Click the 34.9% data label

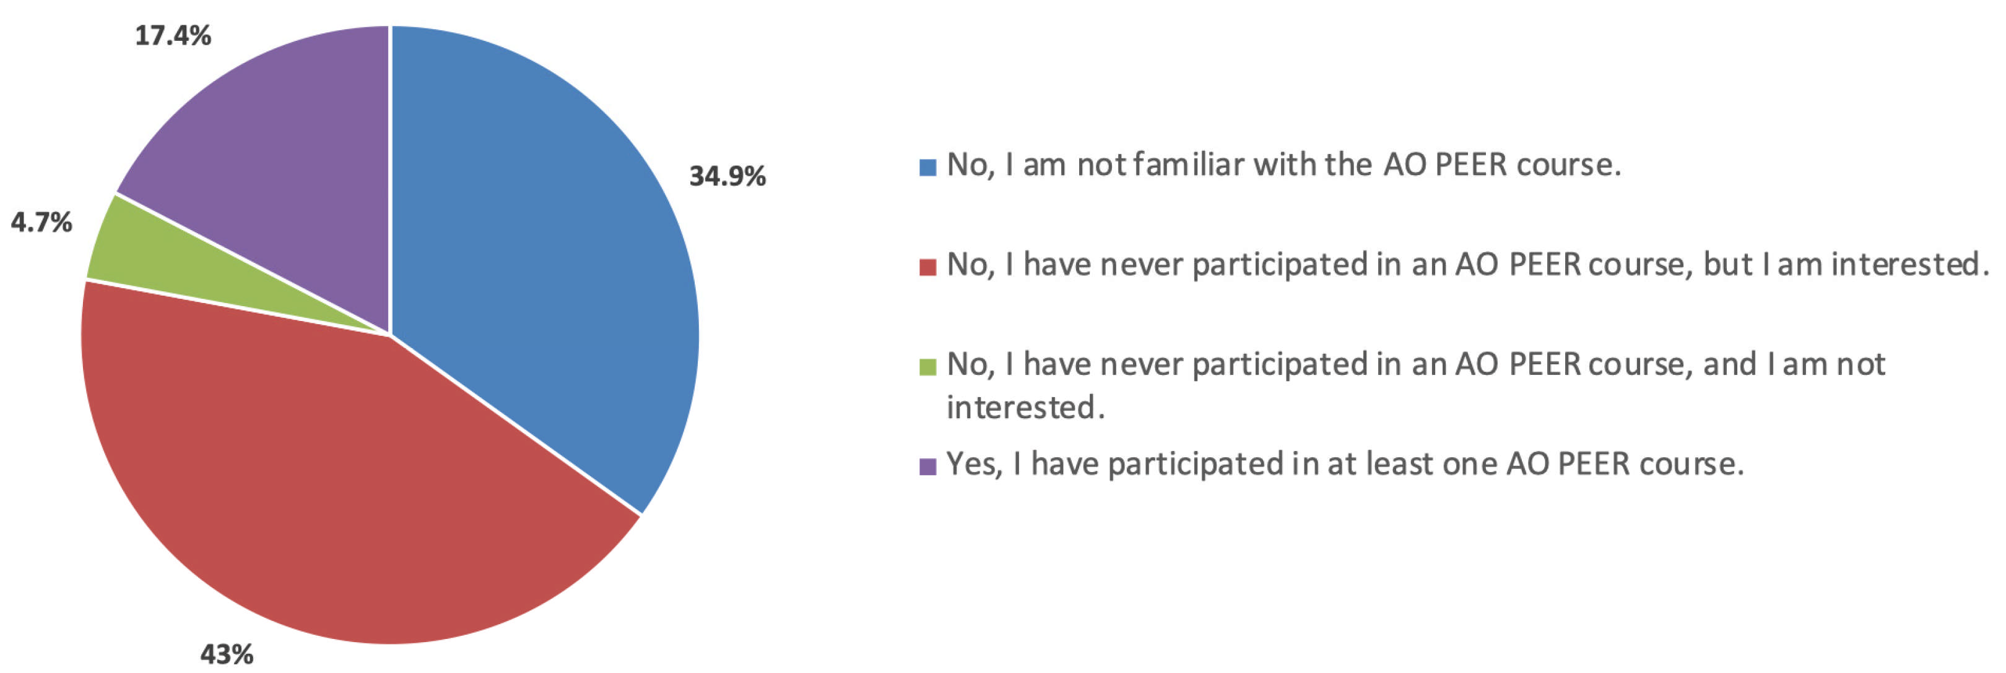click(x=727, y=177)
